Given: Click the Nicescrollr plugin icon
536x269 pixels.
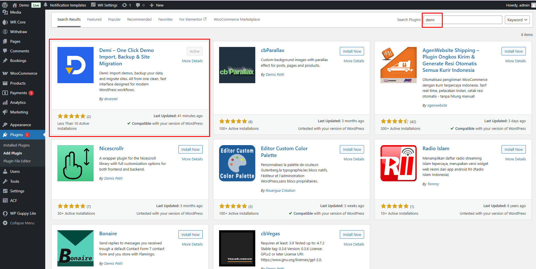Looking at the screenshot, I should pos(75,163).
